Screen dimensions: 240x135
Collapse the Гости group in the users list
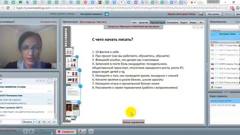click(x=211, y=42)
